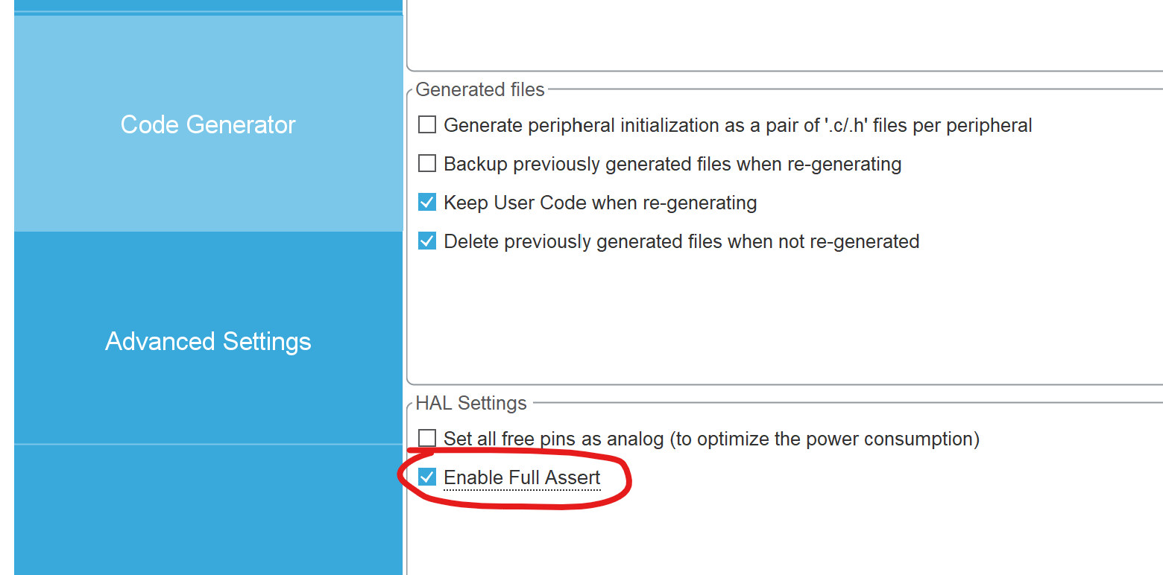Viewport: 1163px width, 575px height.
Task: Click the 'Enable Full Assert' label text
Action: click(x=522, y=477)
